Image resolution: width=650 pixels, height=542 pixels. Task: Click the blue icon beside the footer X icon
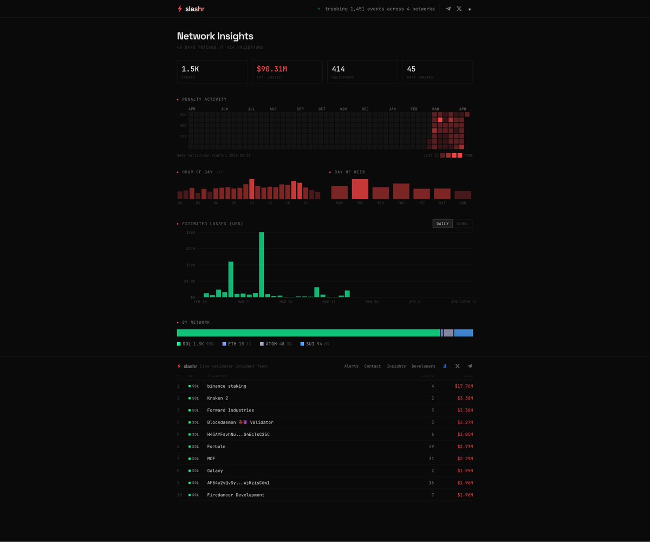[445, 366]
